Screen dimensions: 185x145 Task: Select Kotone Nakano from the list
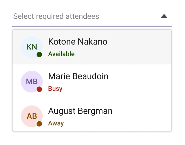pyautogui.click(x=78, y=42)
